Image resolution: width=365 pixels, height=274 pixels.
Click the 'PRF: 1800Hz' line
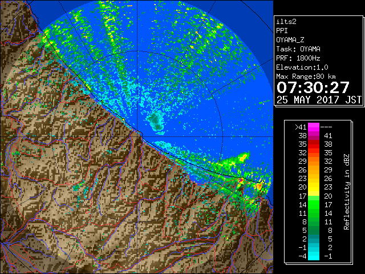(x=298, y=58)
